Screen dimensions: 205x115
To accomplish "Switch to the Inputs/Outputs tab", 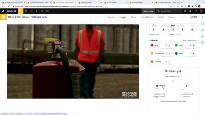I will click(x=147, y=17).
